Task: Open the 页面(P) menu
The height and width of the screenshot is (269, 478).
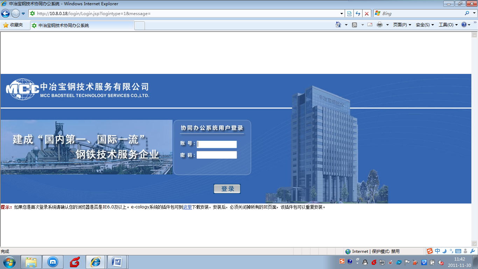Action: [x=402, y=25]
